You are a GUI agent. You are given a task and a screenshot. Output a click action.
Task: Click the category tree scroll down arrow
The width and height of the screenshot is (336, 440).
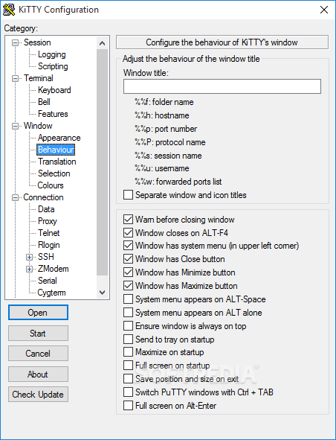coord(103,293)
